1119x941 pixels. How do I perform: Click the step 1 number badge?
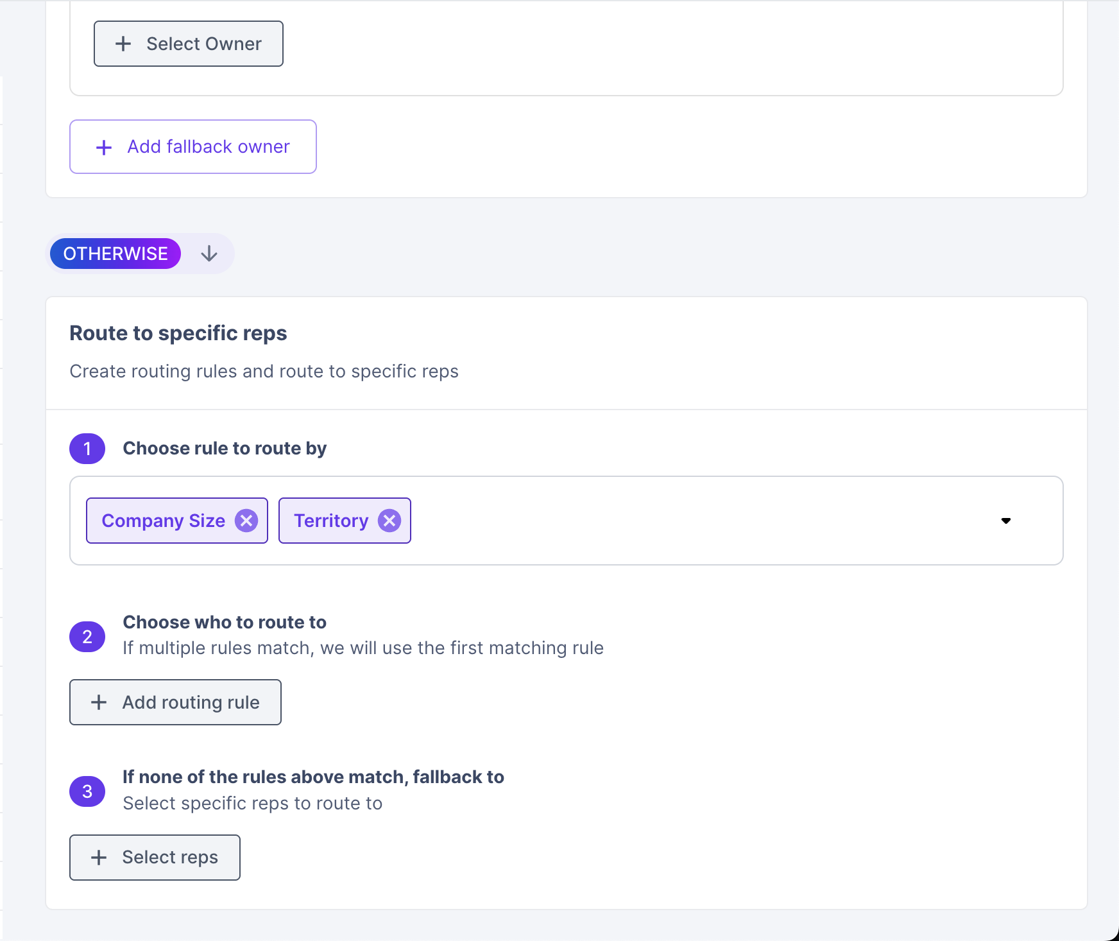(87, 448)
